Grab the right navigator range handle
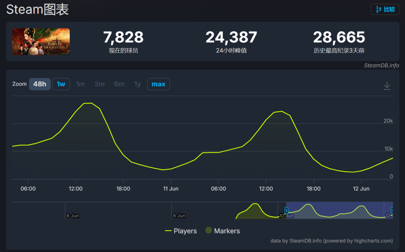Image resolution: width=405 pixels, height=252 pixels. pos(392,210)
